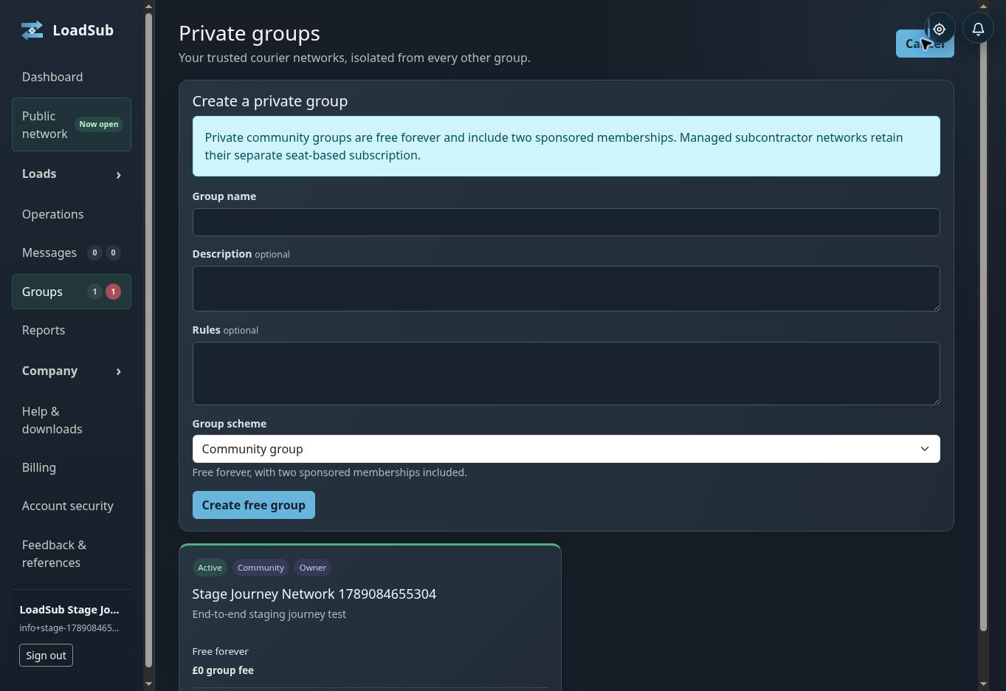Image resolution: width=1006 pixels, height=691 pixels.
Task: Click the Community tag on the group card
Action: tap(261, 568)
